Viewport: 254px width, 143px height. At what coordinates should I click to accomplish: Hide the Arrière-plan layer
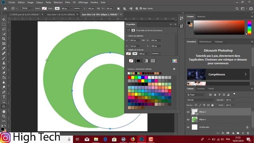click(188, 127)
